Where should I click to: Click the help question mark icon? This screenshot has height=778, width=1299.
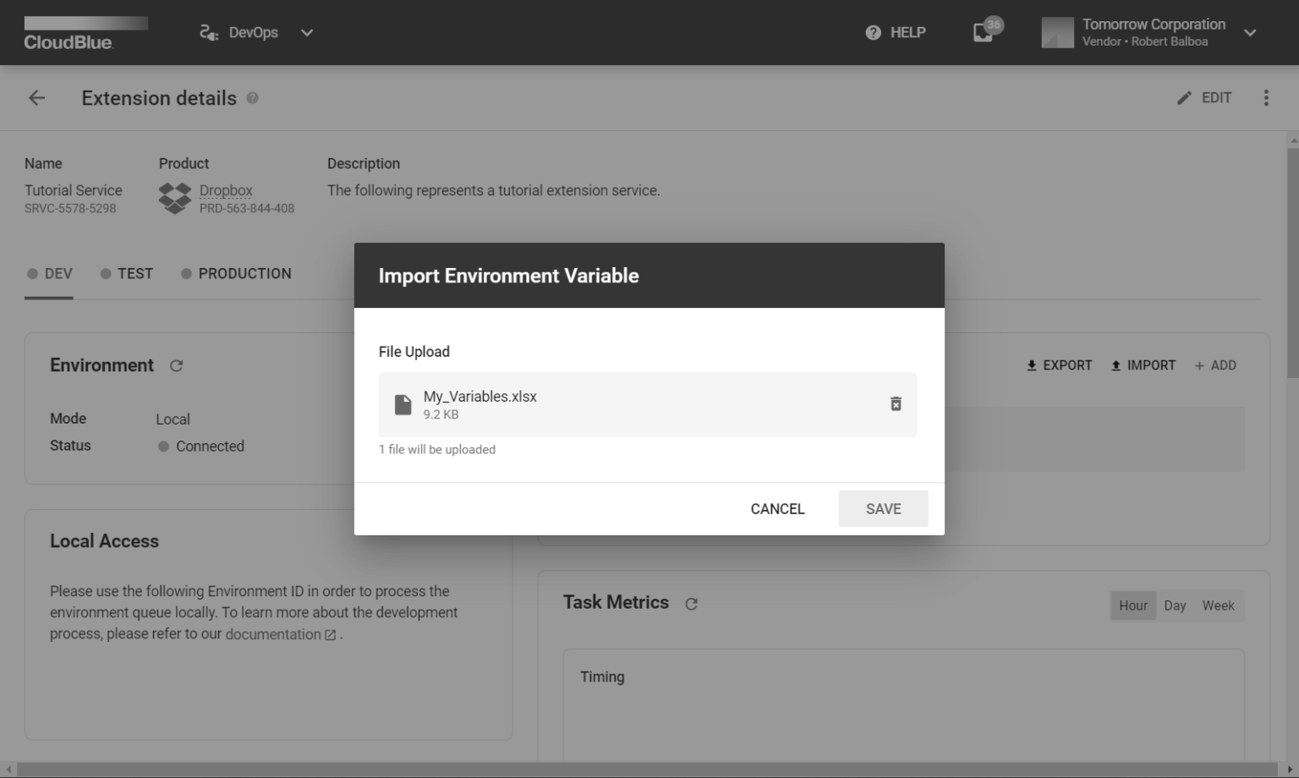[x=873, y=32]
